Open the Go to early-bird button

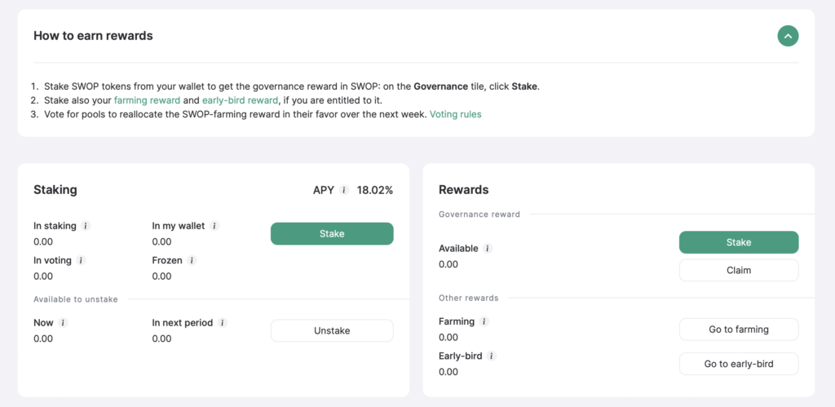(739, 364)
